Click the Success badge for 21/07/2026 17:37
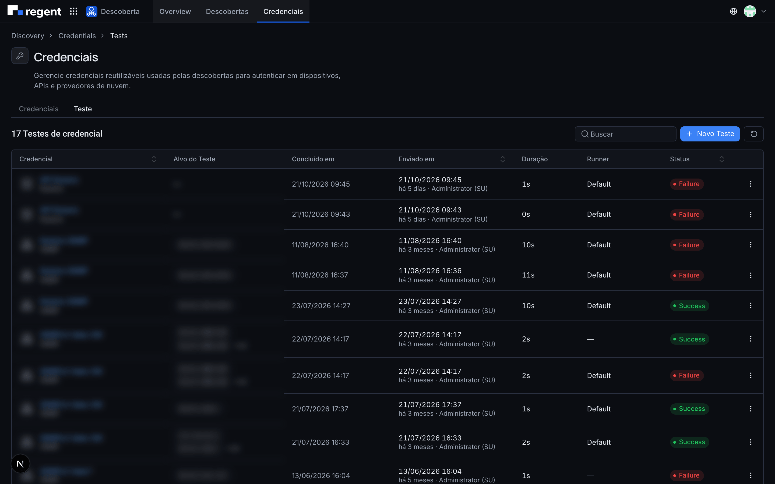 689,408
